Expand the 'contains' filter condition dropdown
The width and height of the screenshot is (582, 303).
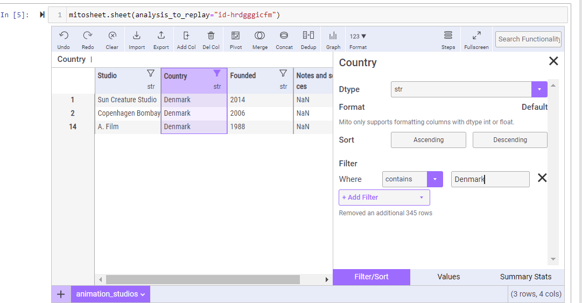434,179
